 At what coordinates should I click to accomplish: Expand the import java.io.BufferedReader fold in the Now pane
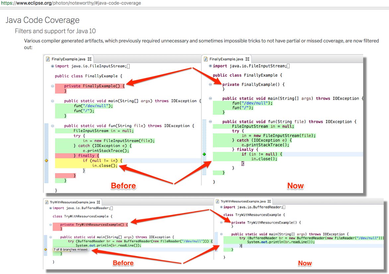tap(221, 207)
